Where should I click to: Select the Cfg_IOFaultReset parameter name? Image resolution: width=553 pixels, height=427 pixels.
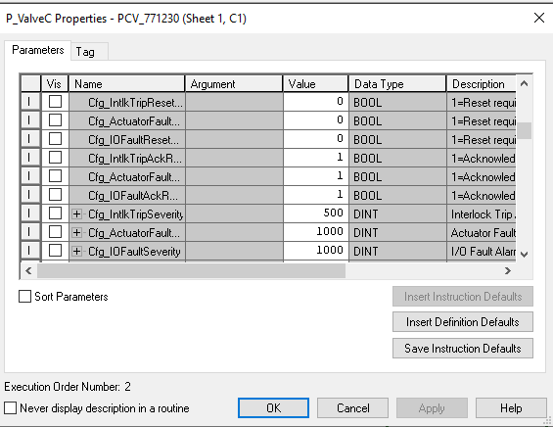[133, 140]
